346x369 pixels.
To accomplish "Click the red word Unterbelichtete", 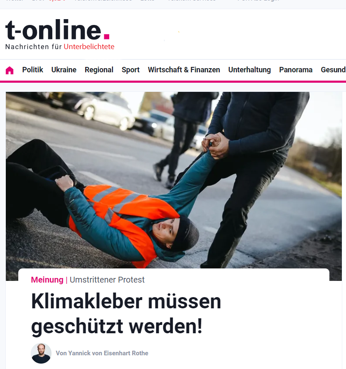I will coord(89,47).
